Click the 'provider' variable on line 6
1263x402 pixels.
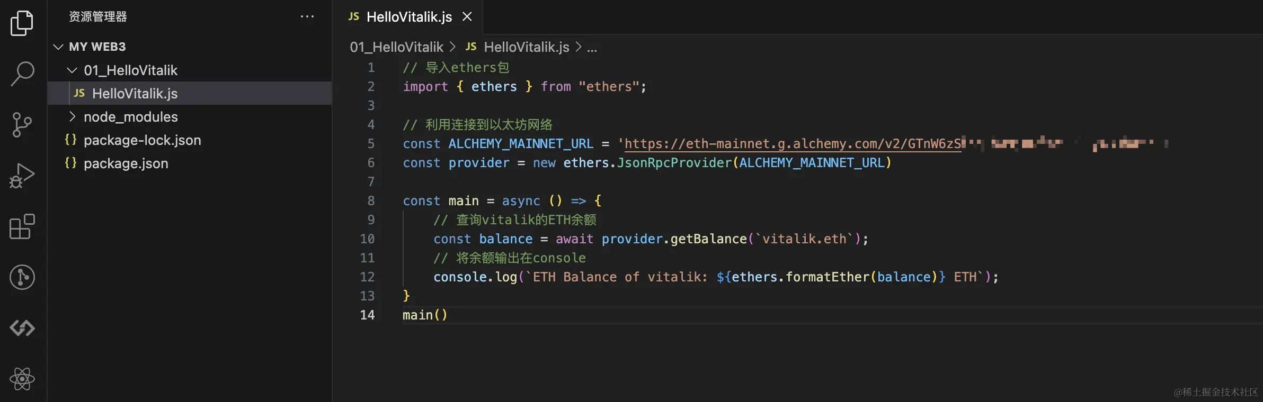479,163
